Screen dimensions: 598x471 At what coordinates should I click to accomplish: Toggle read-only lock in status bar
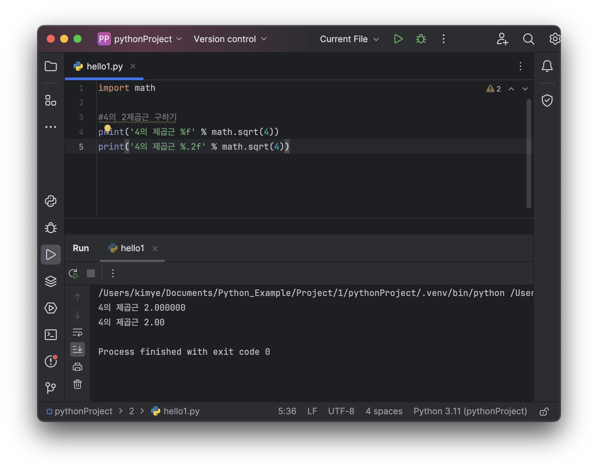[544, 411]
